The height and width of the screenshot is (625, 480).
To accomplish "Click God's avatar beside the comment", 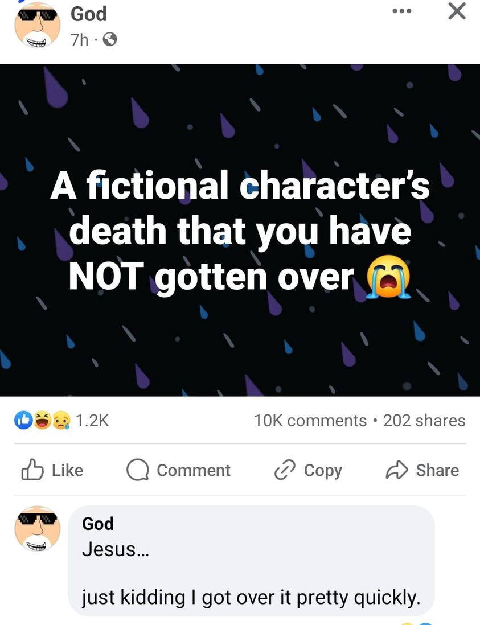I will point(37,528).
